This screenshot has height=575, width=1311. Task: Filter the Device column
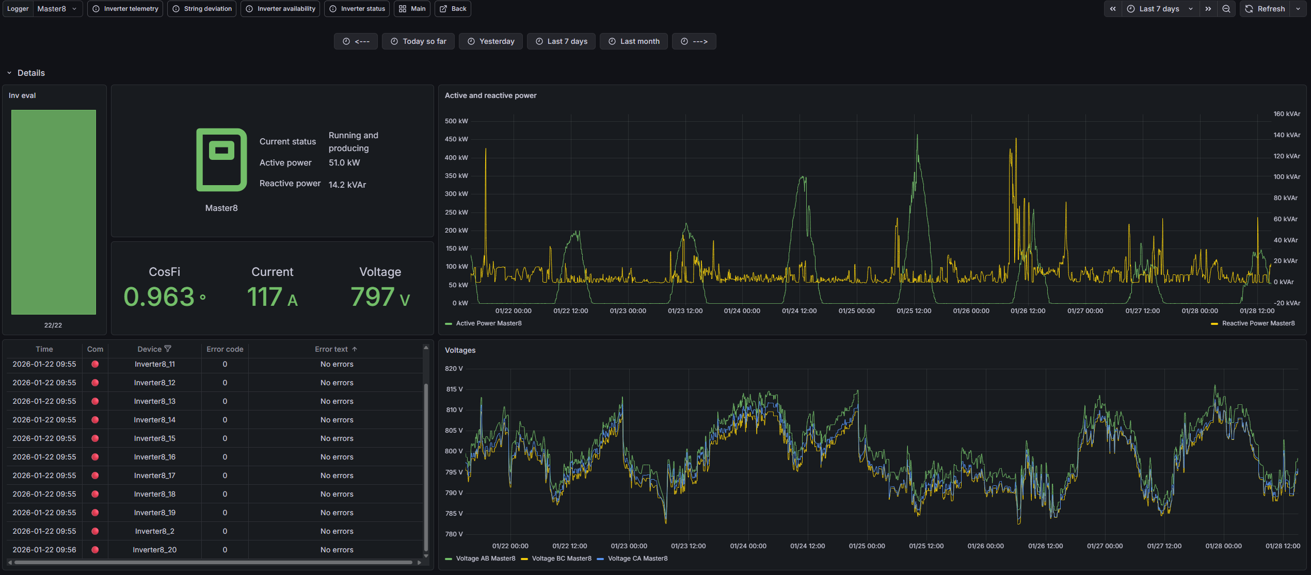[x=168, y=349]
